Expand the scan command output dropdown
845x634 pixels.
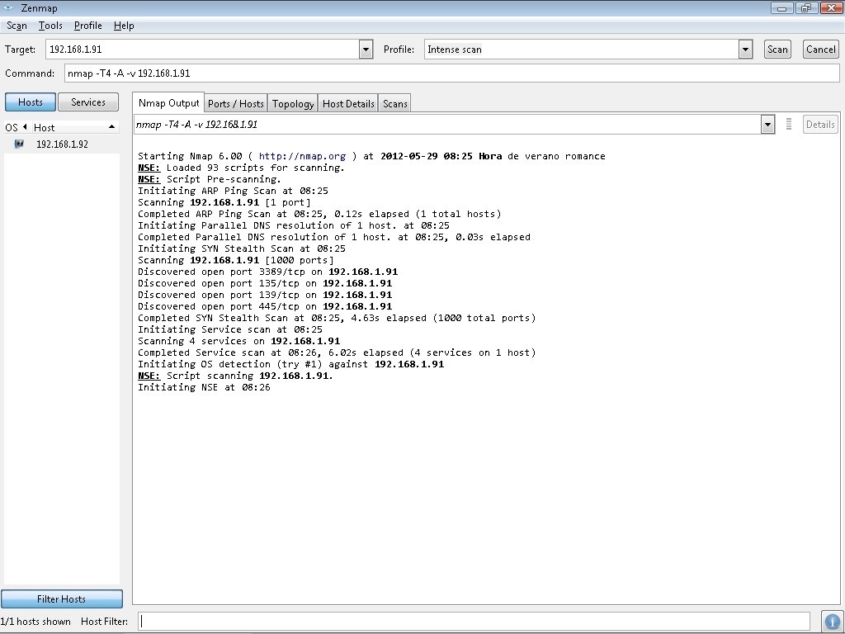pyautogui.click(x=767, y=125)
